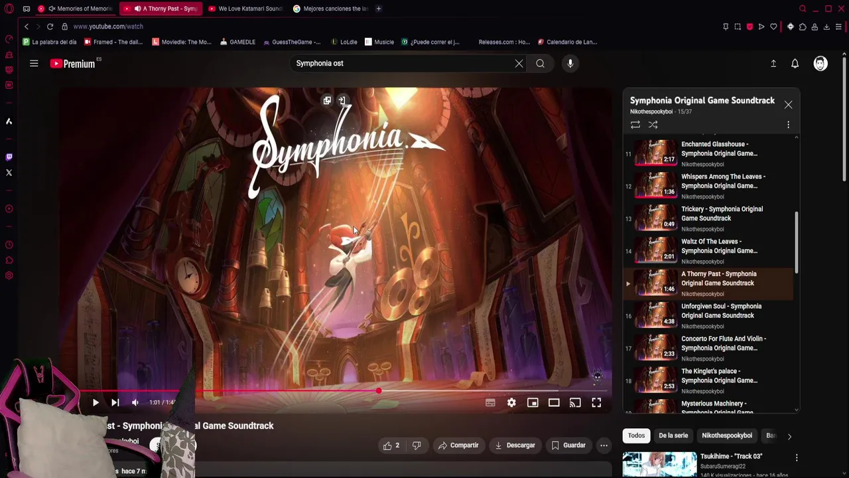Viewport: 849px width, 478px height.
Task: Play Waltz Of The Leaves track
Action: 708,251
